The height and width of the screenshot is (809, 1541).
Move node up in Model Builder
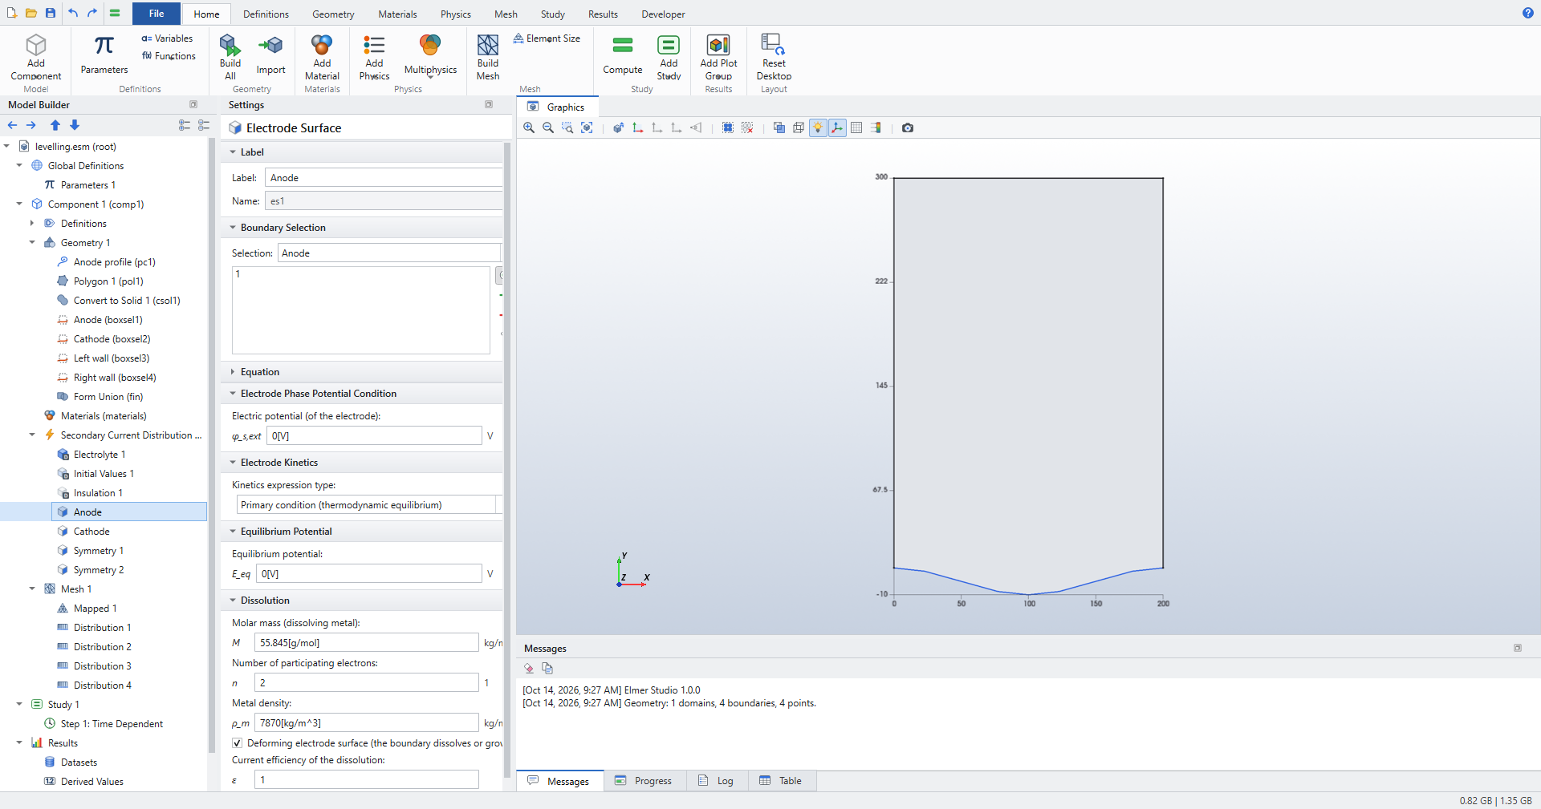click(x=55, y=125)
